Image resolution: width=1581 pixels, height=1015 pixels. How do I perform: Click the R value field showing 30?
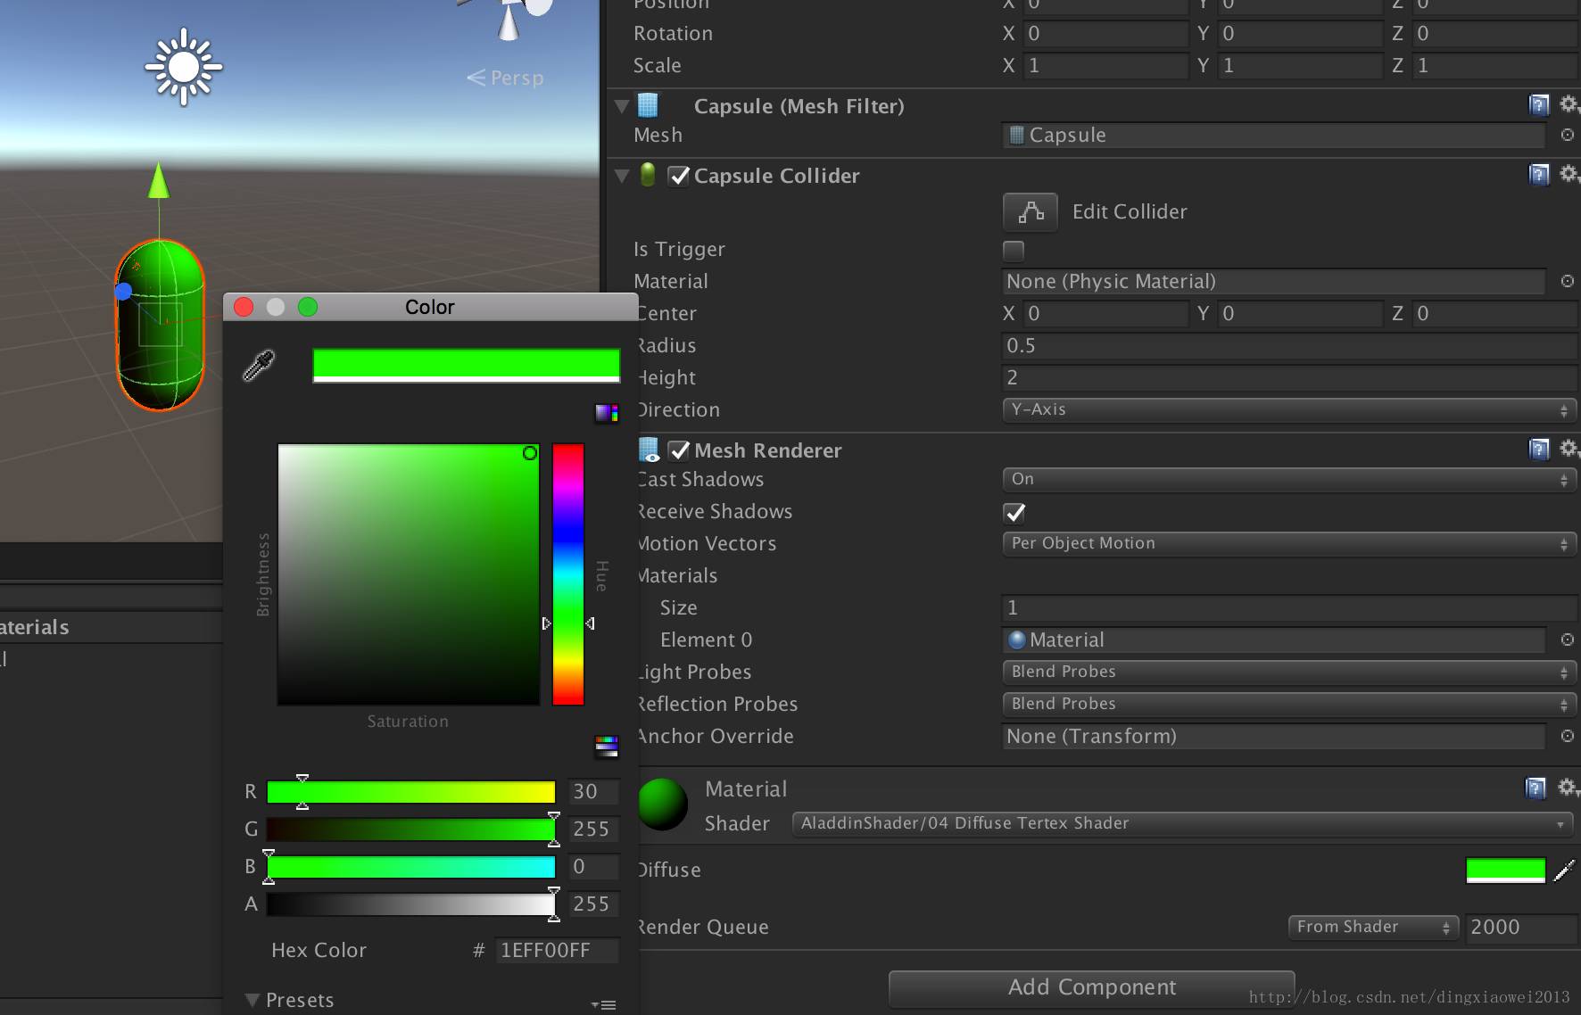[x=593, y=791]
